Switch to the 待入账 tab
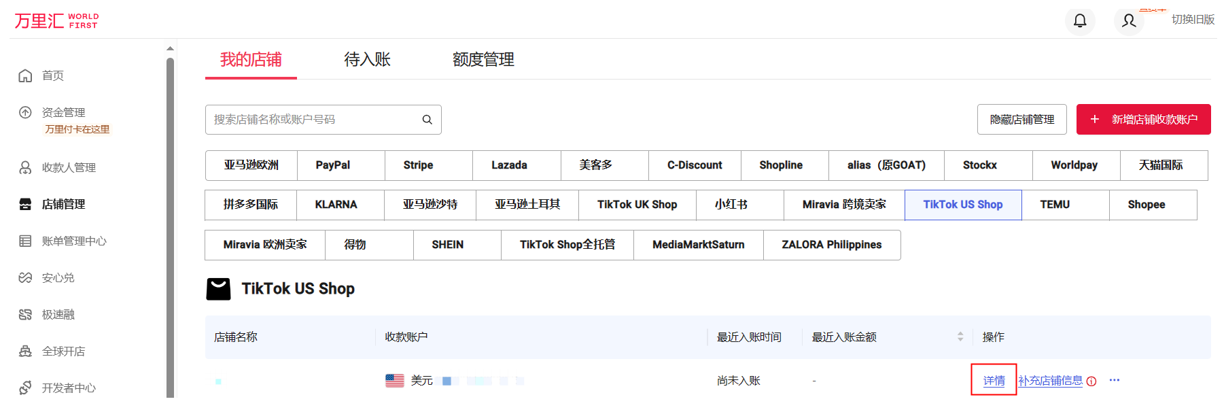 point(367,60)
